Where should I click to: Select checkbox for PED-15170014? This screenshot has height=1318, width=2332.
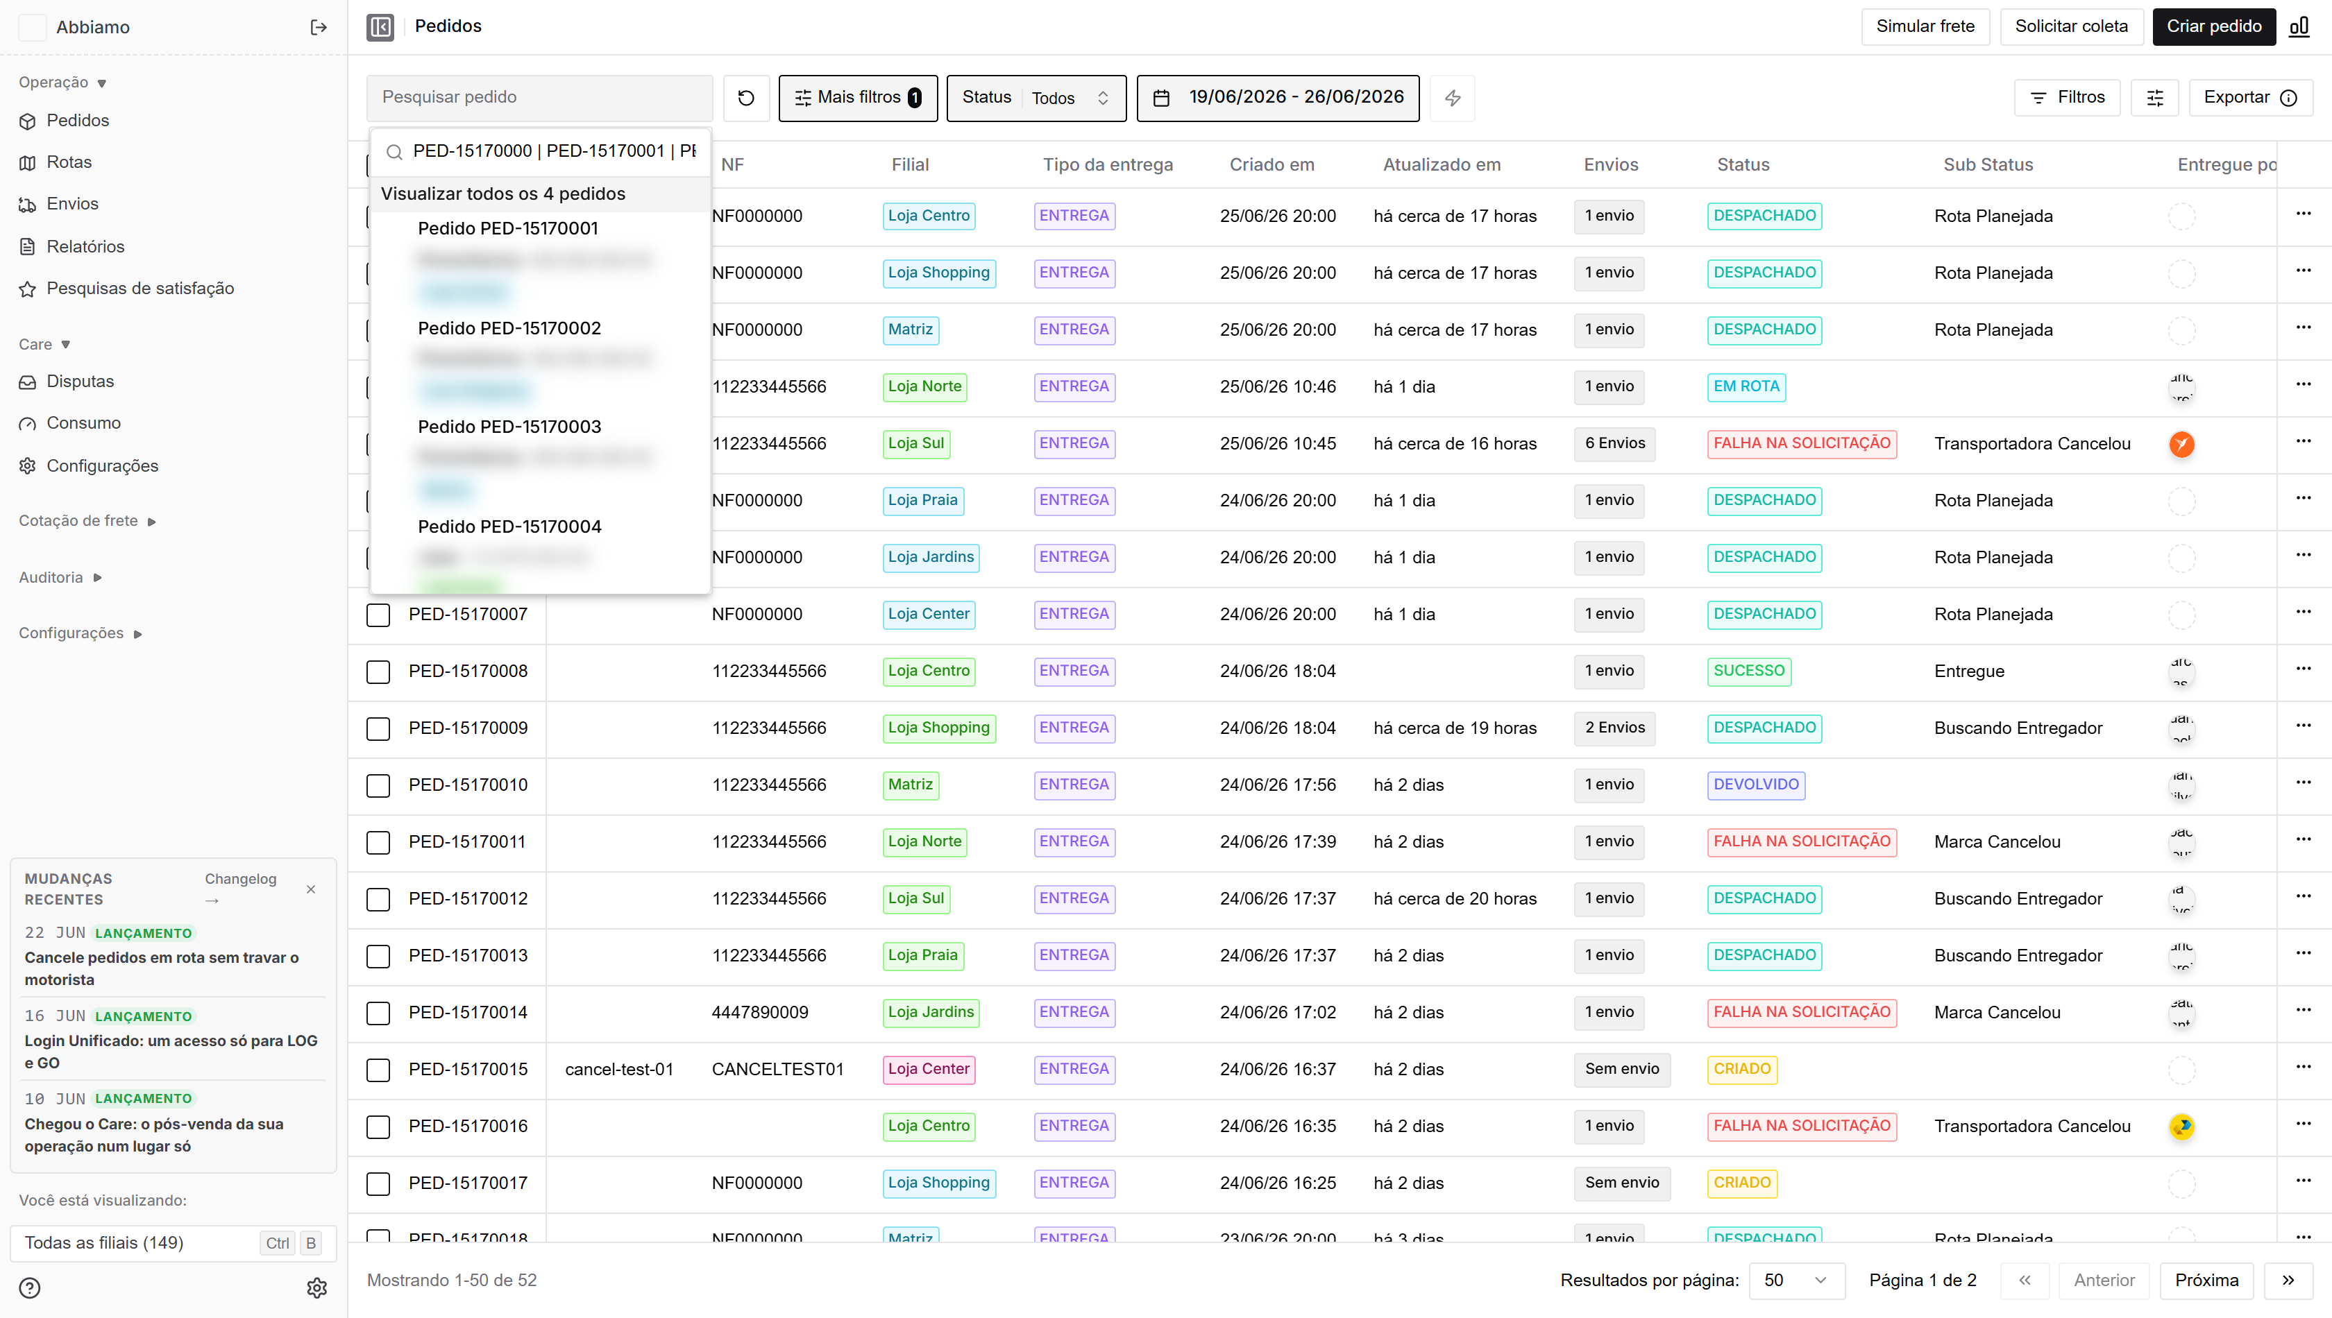[x=378, y=1013]
